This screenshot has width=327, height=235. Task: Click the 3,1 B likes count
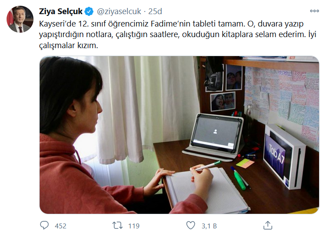209,226
